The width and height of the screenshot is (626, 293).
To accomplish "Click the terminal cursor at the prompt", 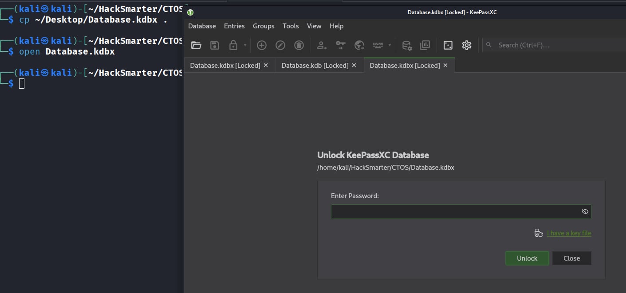I will [x=22, y=83].
